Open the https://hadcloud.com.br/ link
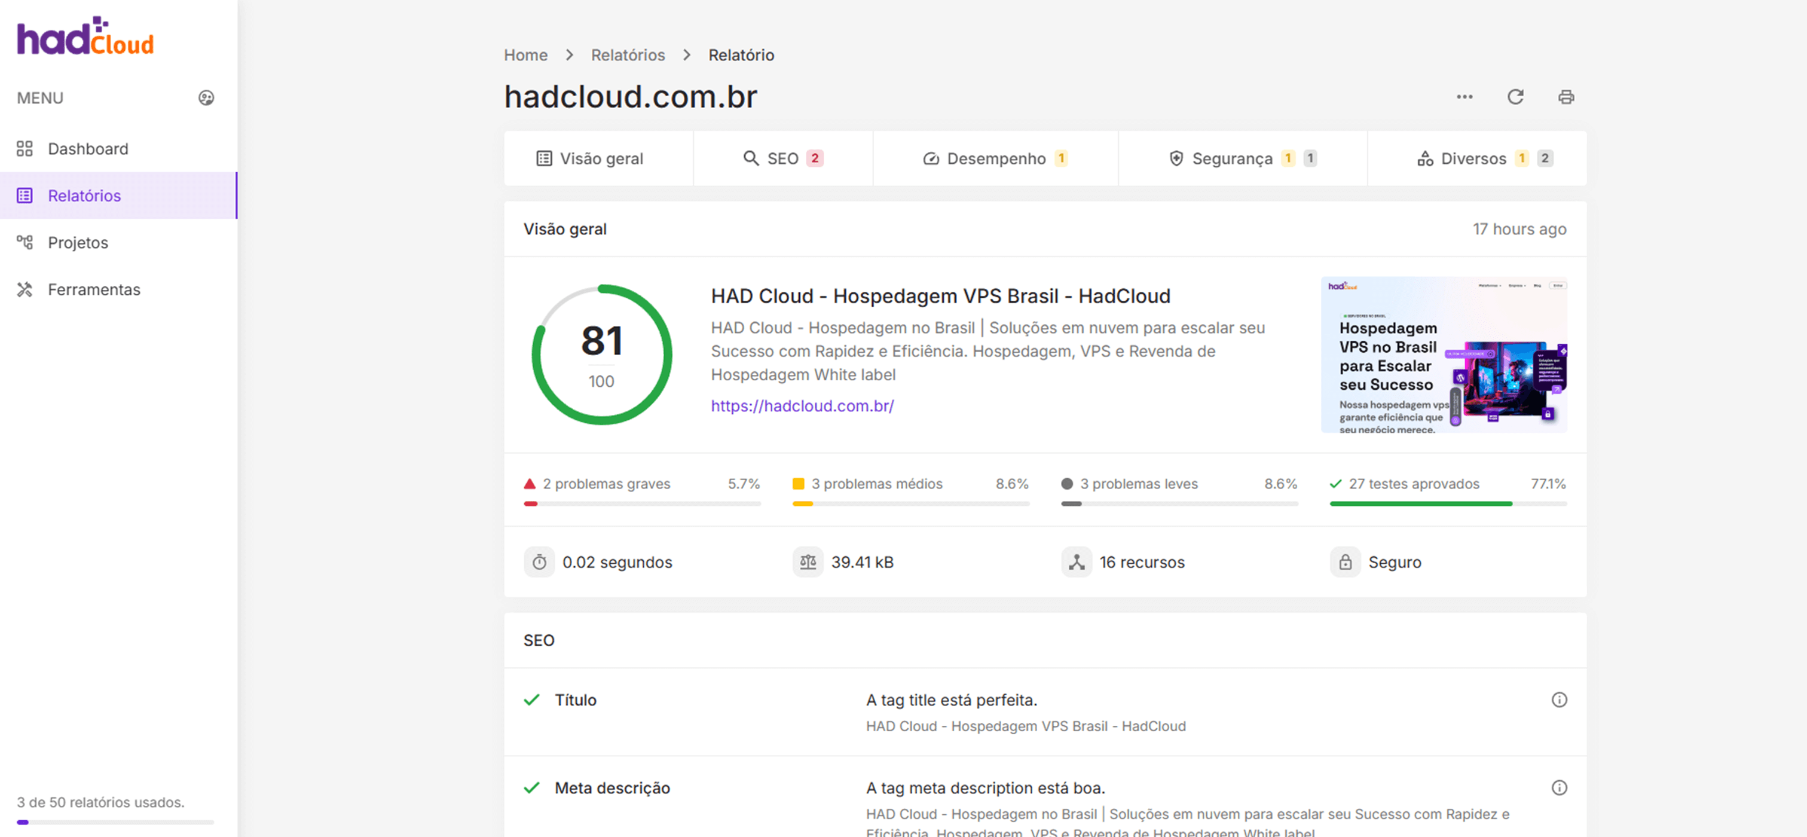The height and width of the screenshot is (837, 1807). tap(802, 405)
